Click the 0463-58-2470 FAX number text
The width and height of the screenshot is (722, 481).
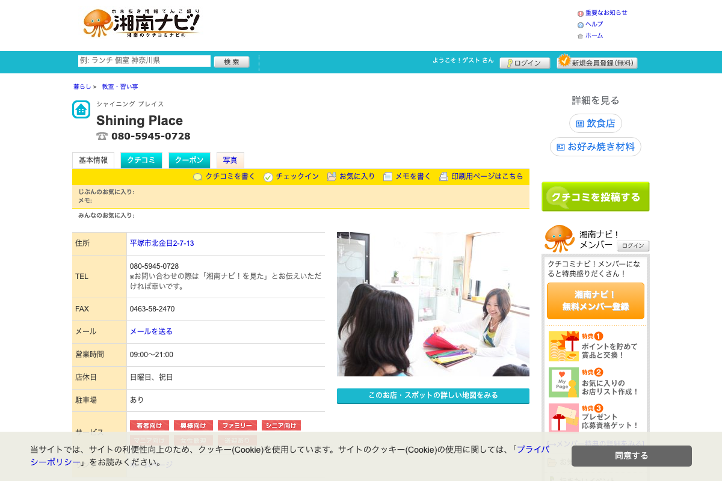point(152,309)
